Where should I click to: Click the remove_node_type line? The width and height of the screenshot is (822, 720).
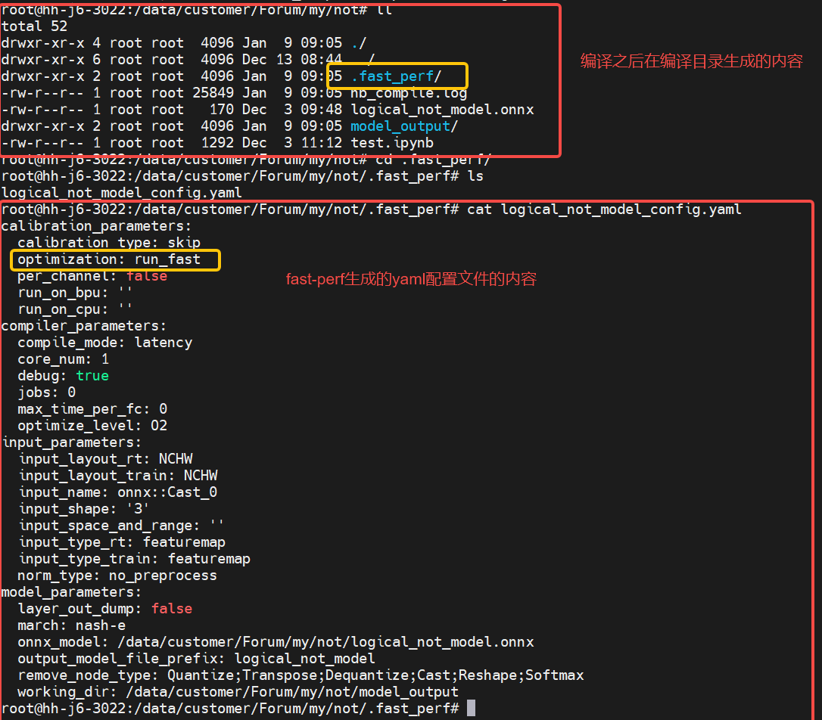click(x=300, y=675)
